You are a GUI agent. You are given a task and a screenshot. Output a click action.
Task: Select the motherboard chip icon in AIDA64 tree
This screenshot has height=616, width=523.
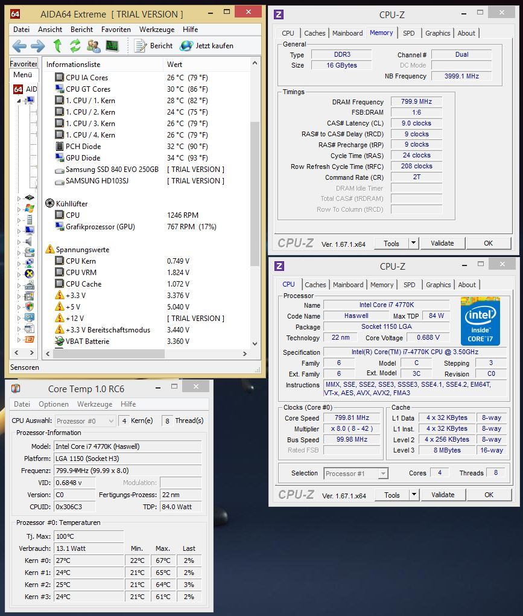tap(30, 198)
